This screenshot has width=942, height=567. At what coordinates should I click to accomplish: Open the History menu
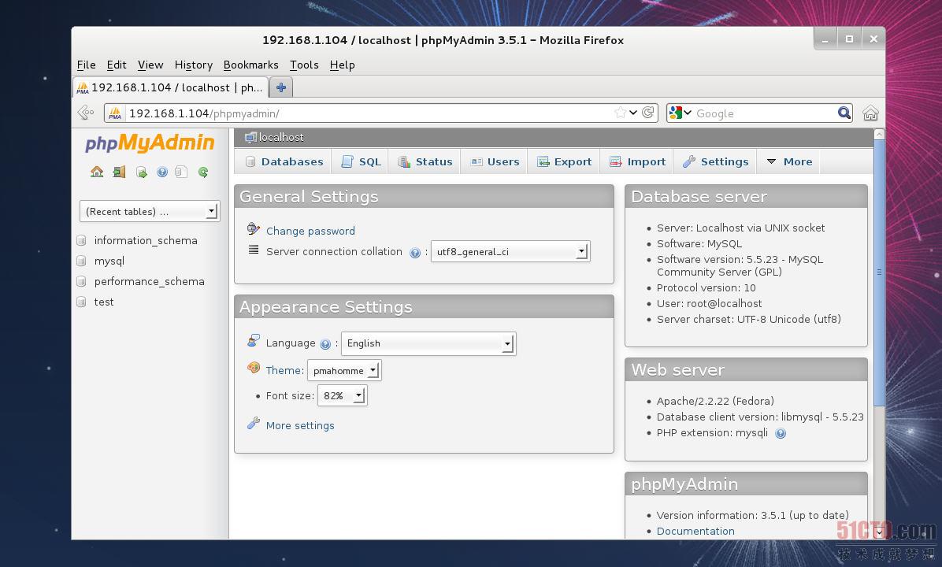tap(194, 65)
